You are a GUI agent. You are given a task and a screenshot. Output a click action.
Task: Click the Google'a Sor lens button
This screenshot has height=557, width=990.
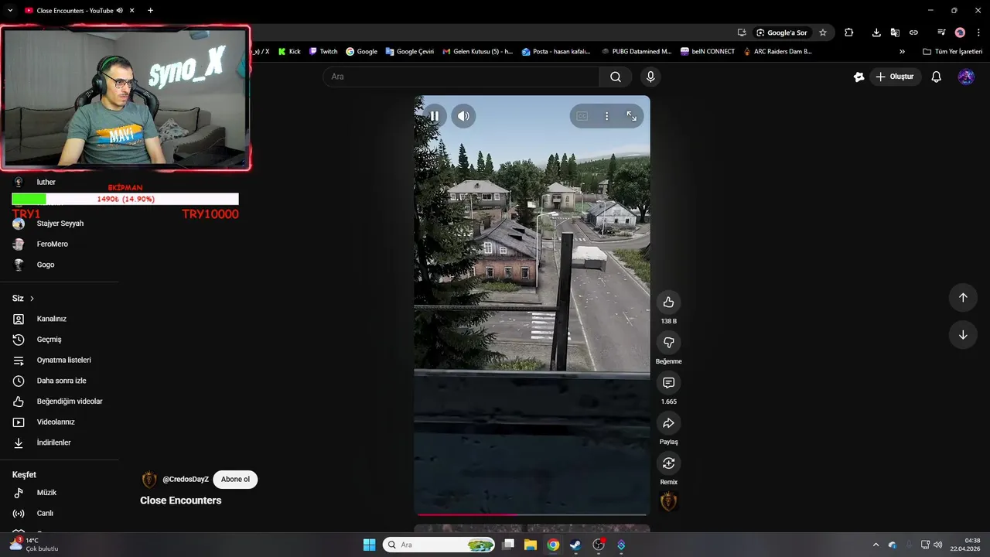(782, 32)
